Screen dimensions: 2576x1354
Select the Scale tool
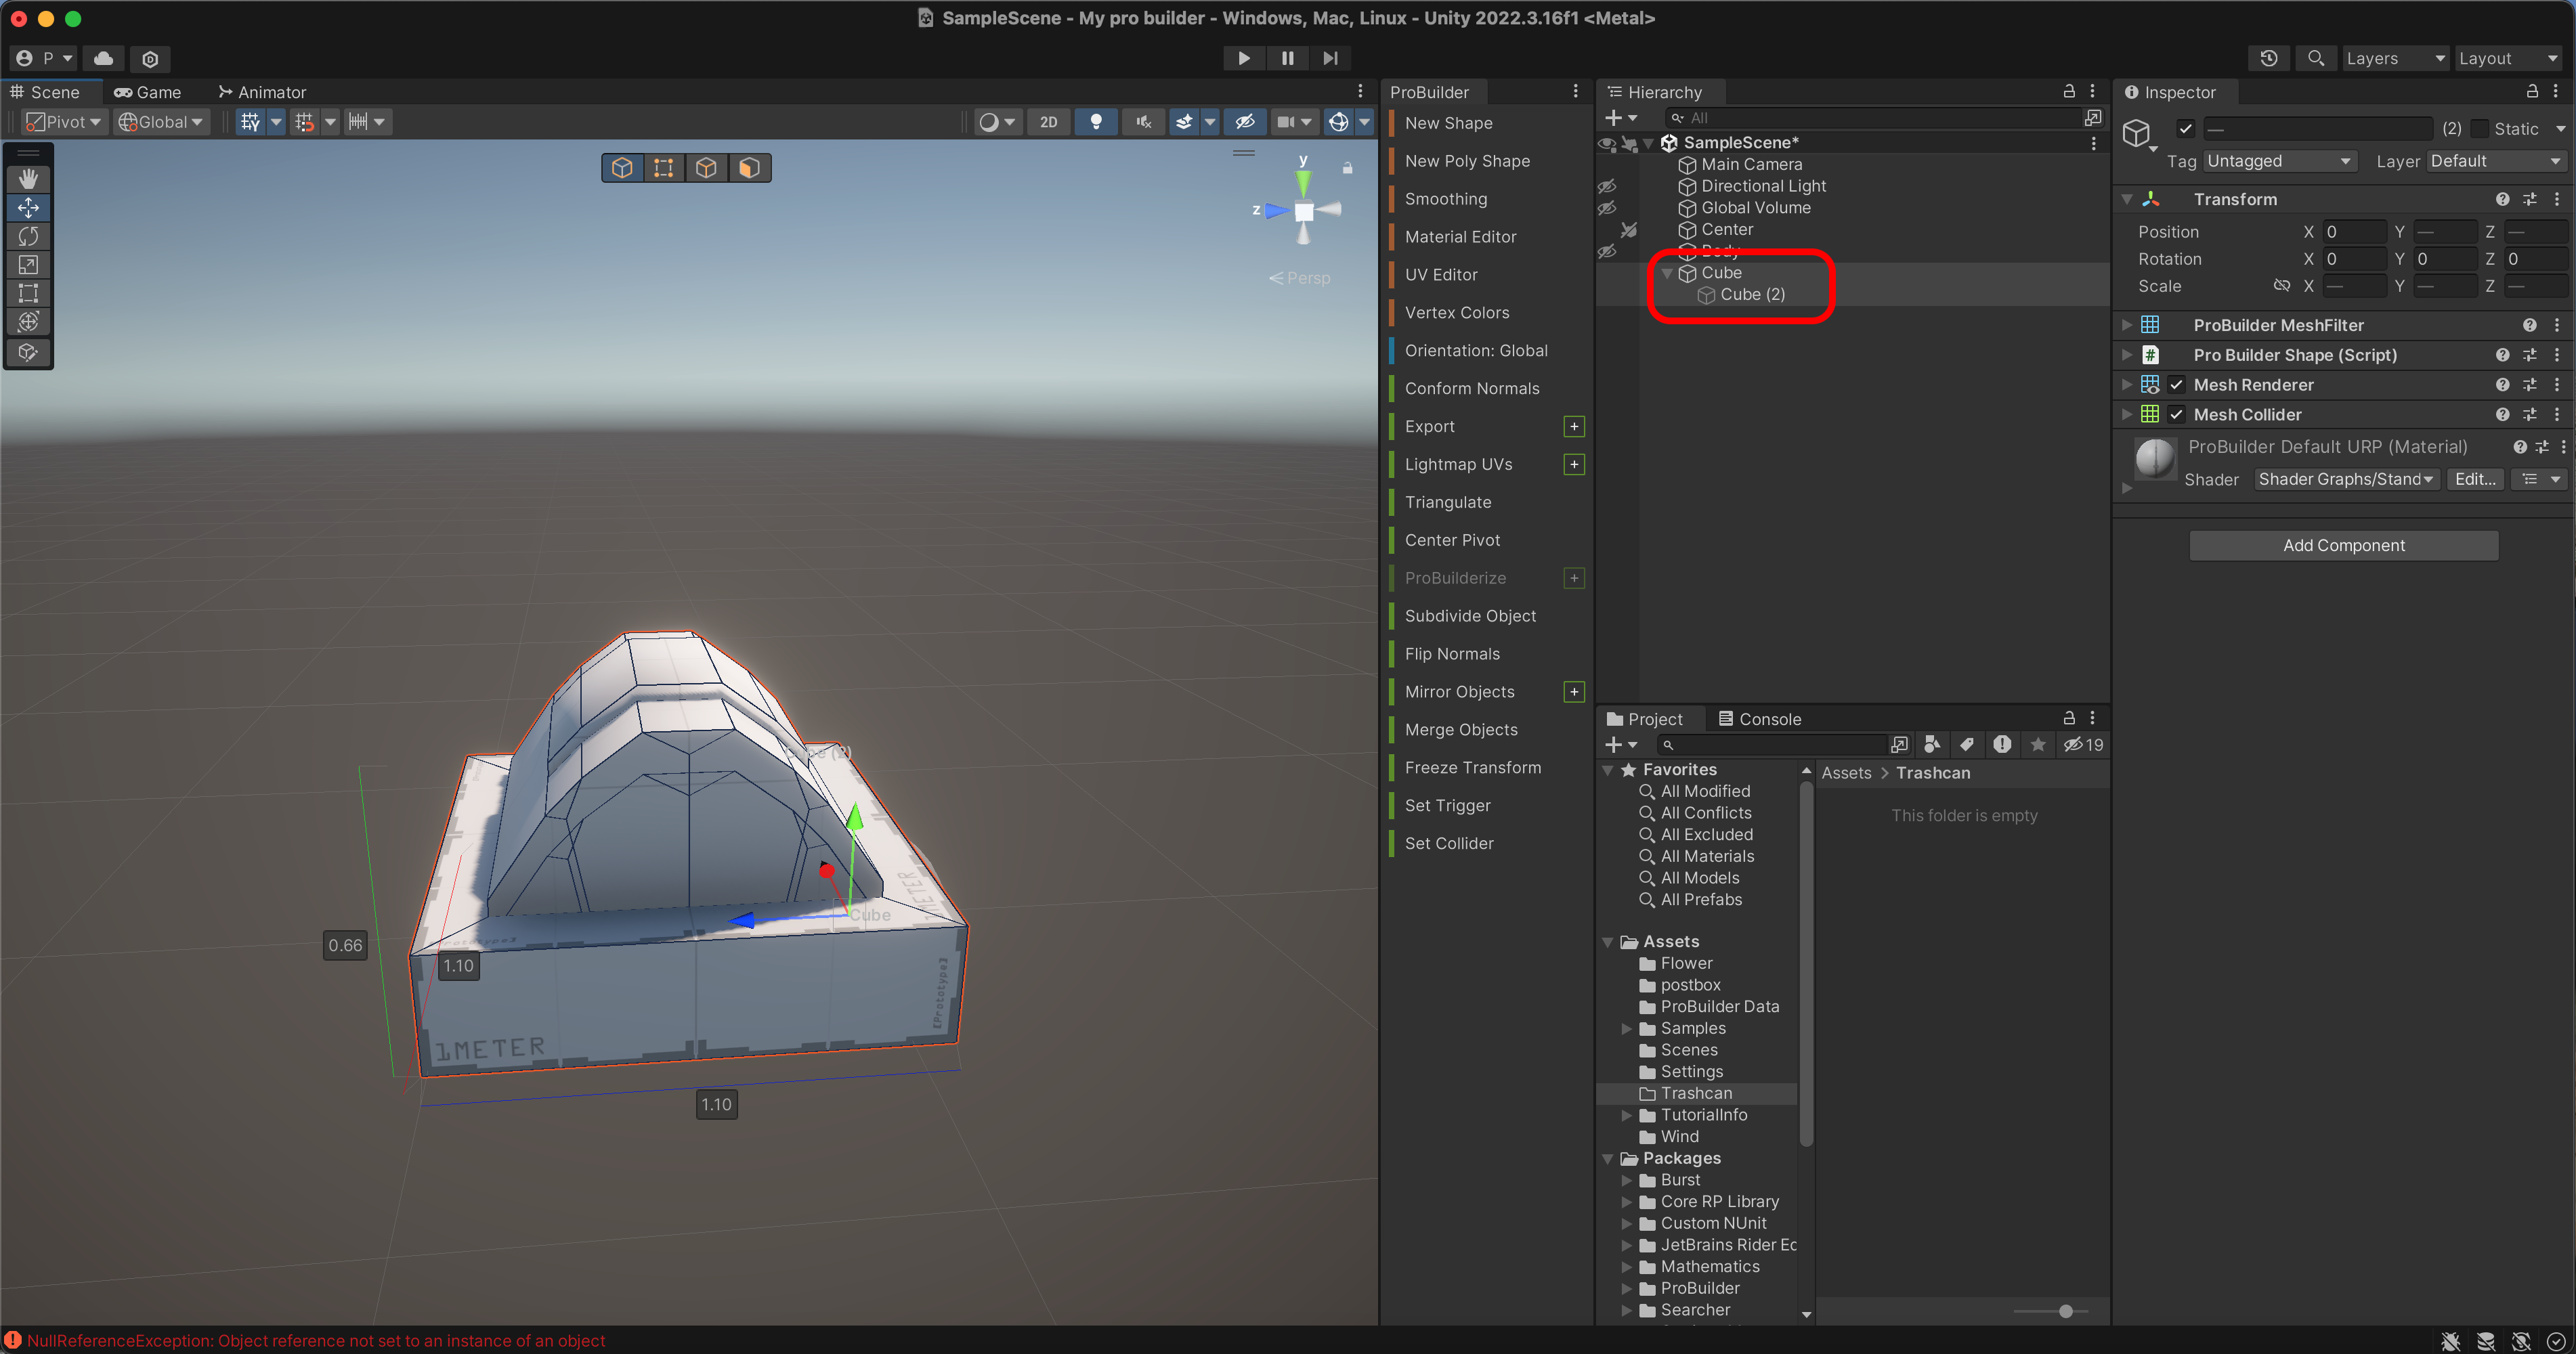[x=28, y=265]
